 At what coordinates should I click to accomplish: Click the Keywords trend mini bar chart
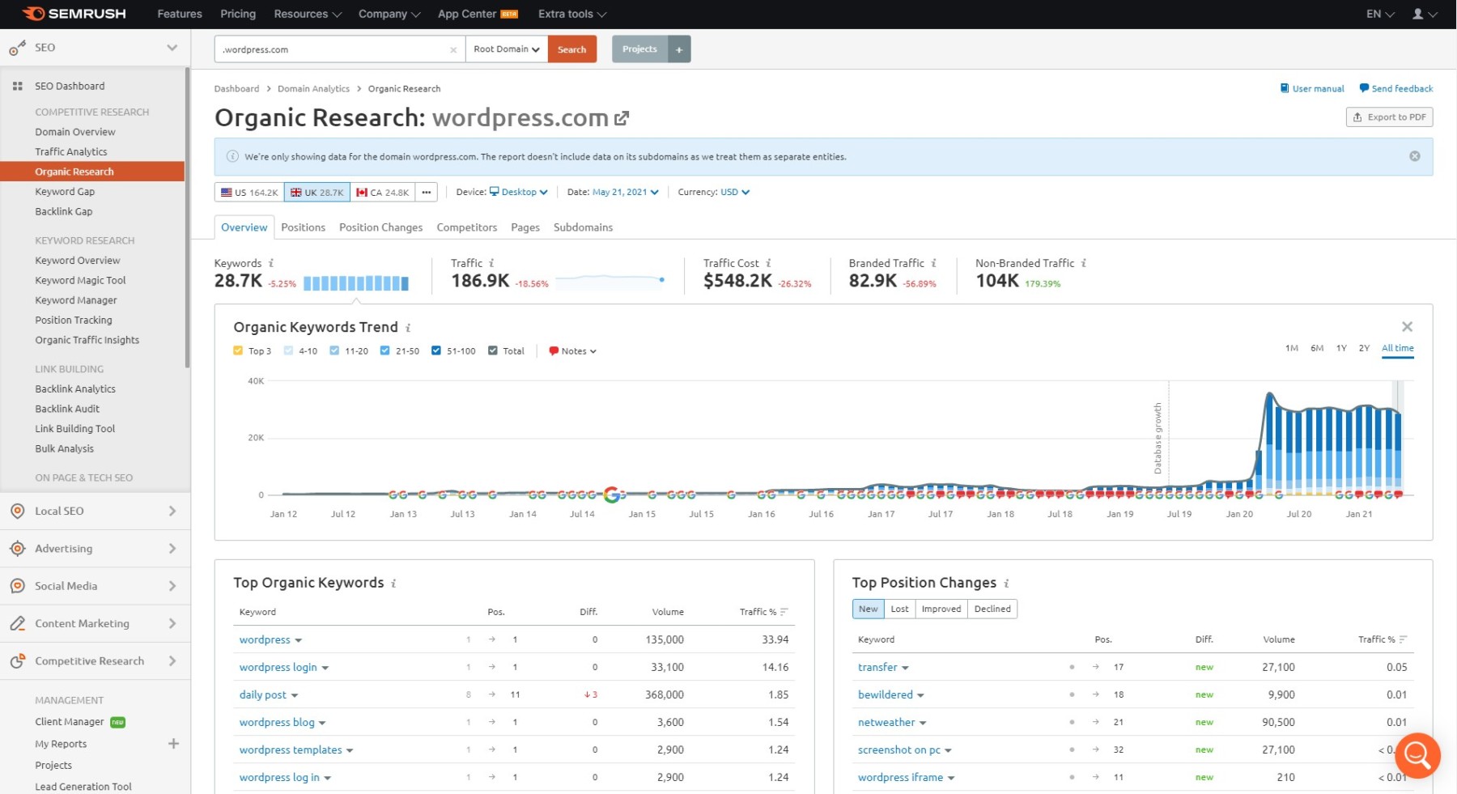[356, 282]
